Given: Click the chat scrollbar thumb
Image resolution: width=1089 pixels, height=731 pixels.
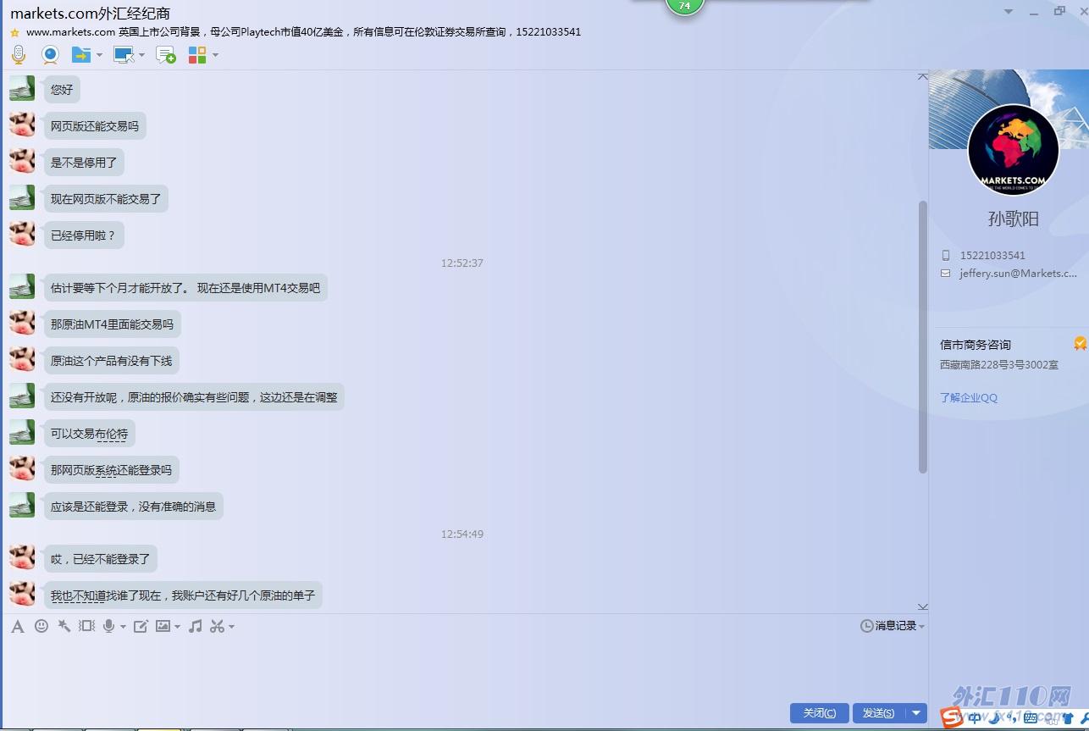Looking at the screenshot, I should (x=923, y=337).
